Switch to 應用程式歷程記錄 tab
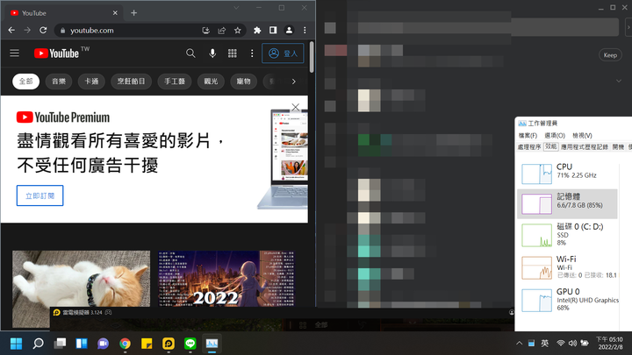Image resolution: width=632 pixels, height=355 pixels. coord(585,147)
